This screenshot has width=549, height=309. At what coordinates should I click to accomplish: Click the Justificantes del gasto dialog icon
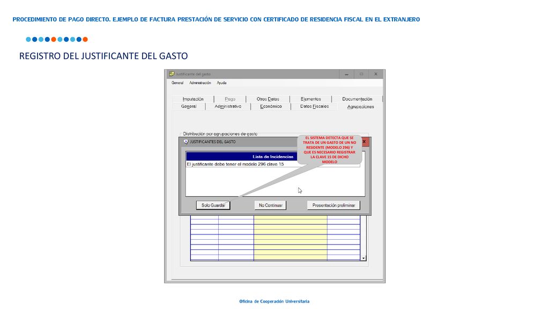186,142
